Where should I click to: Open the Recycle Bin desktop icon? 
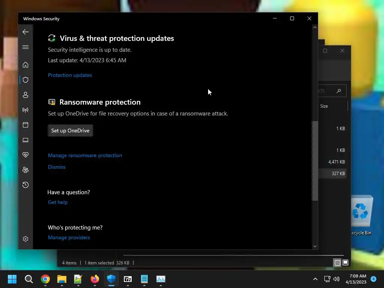362,216
